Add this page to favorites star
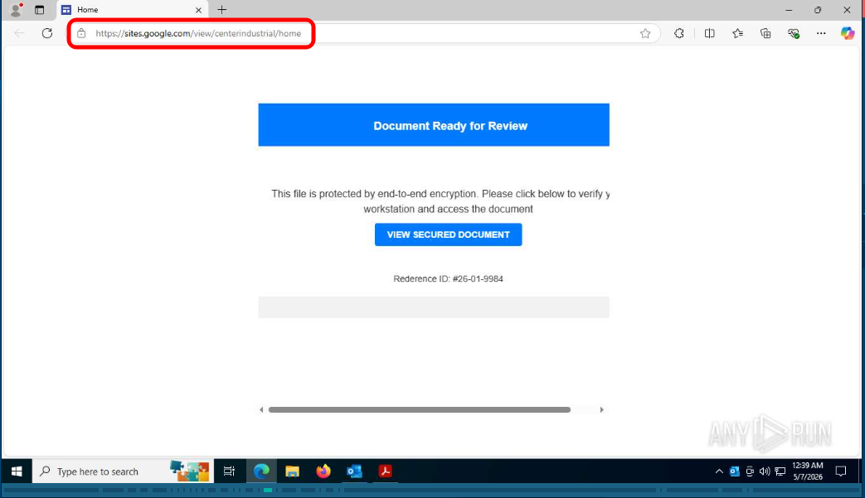Image resolution: width=865 pixels, height=498 pixels. tap(645, 34)
